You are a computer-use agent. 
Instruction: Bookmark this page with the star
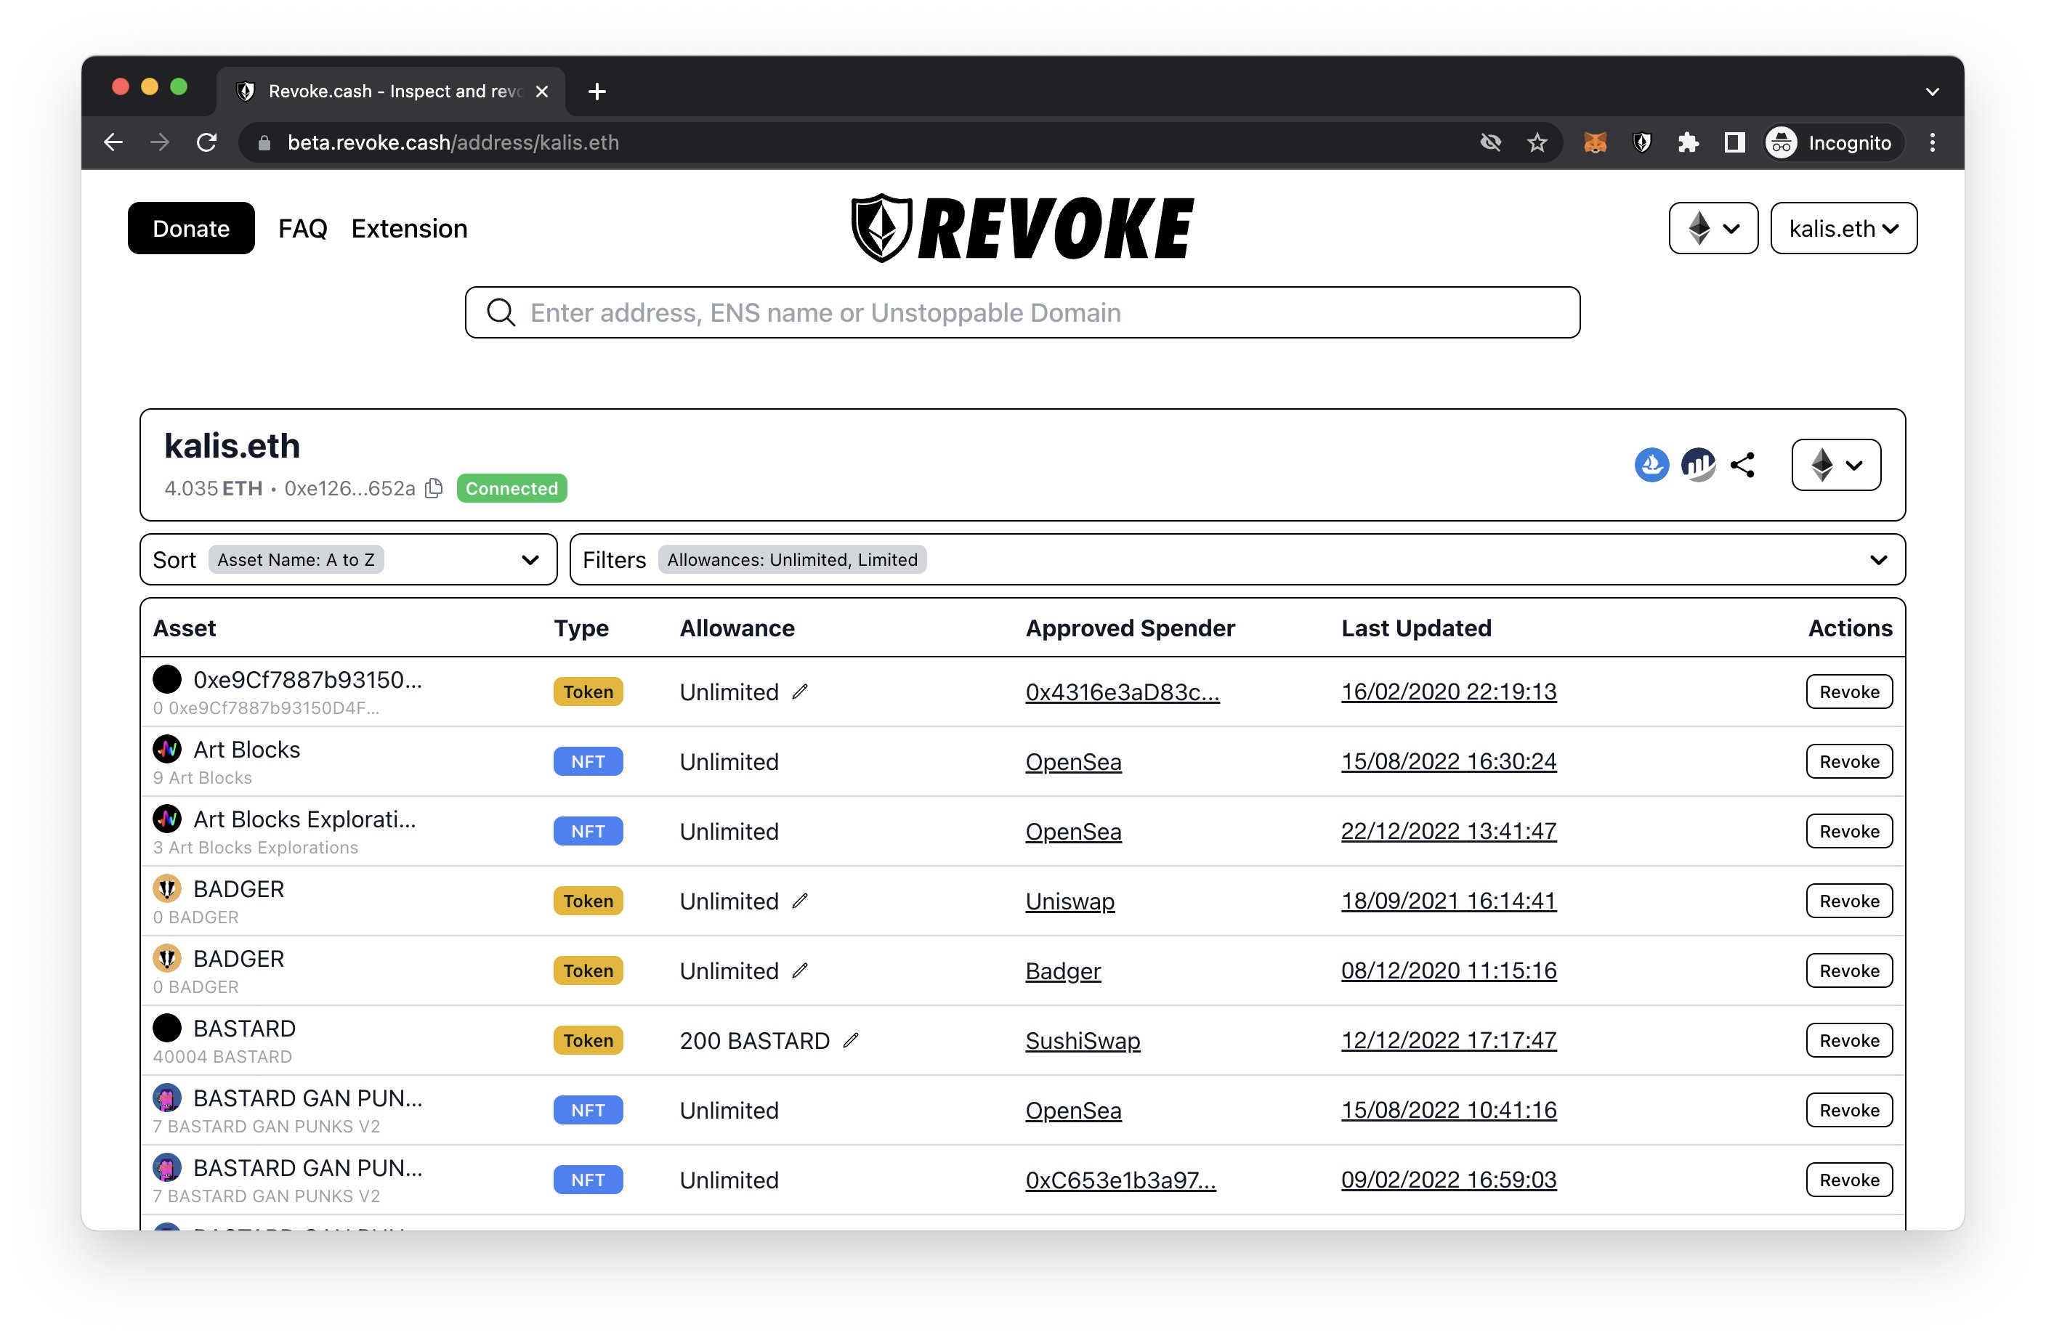[1537, 142]
